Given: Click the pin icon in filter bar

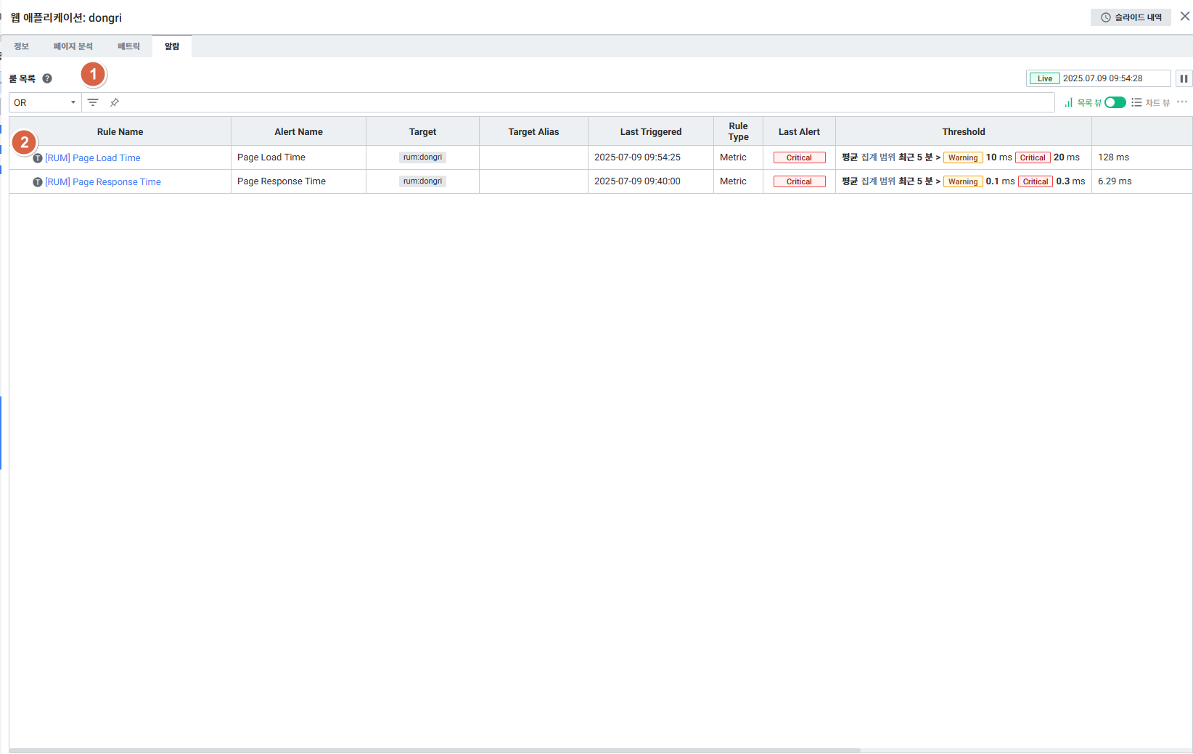Looking at the screenshot, I should pos(115,102).
